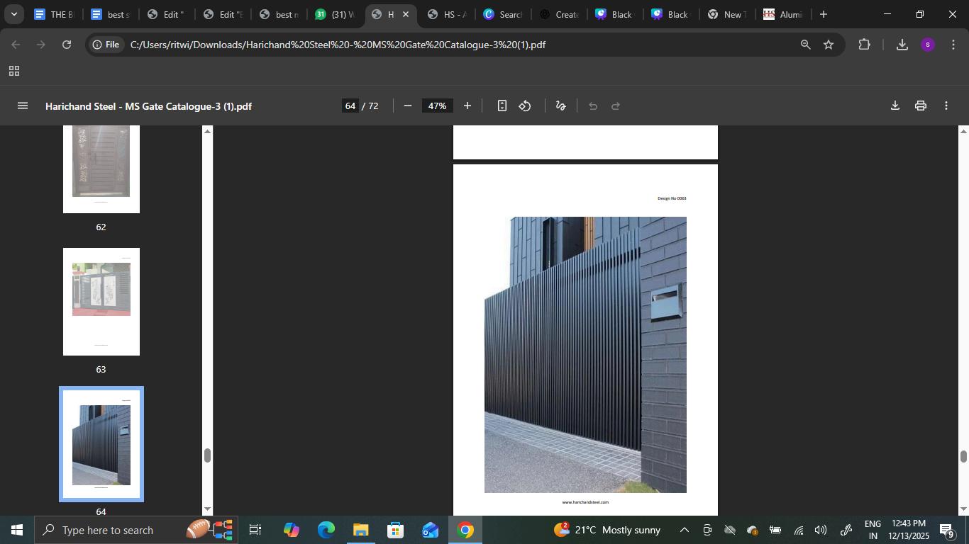Toggle the PDF sidebar menu icon
The image size is (969, 544).
[22, 106]
